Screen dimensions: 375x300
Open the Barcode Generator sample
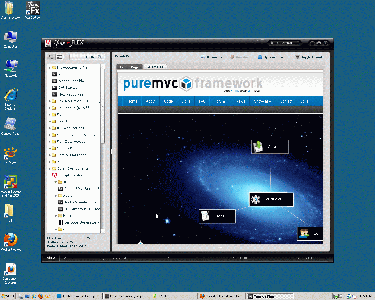[x=79, y=222]
